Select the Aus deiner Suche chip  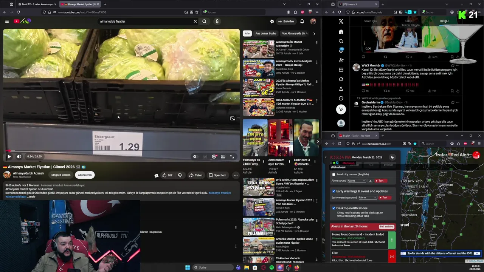pos(265,33)
